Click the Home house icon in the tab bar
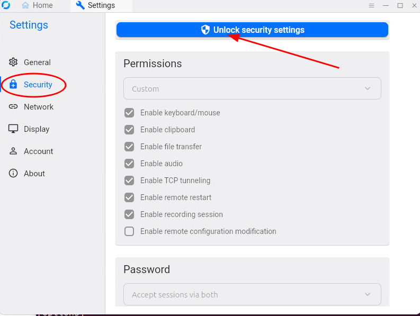The width and height of the screenshot is (420, 316). (25, 5)
